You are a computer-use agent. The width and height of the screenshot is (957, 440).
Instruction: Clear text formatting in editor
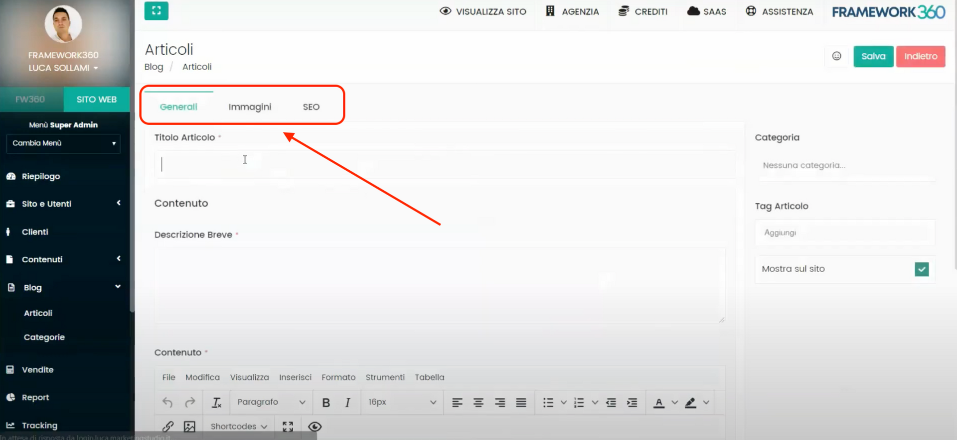[x=216, y=402]
